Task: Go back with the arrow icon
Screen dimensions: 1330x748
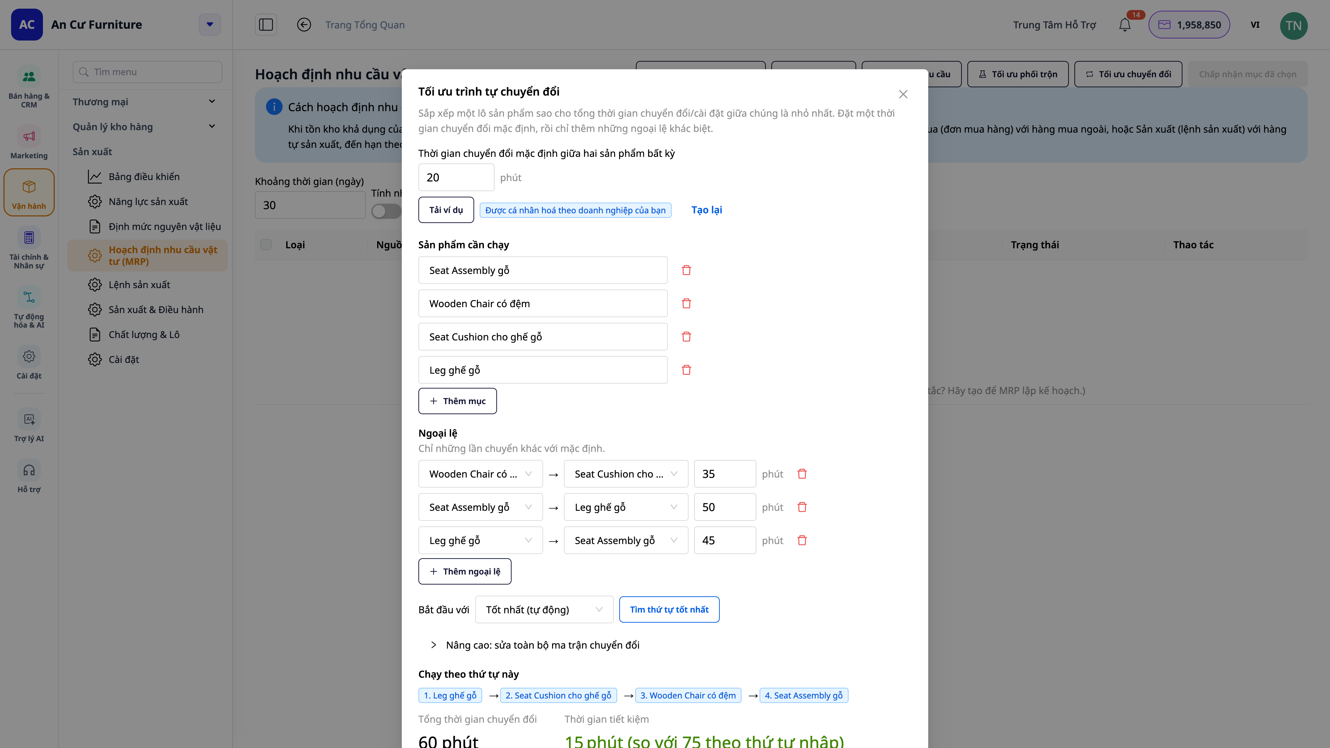Action: [x=304, y=25]
